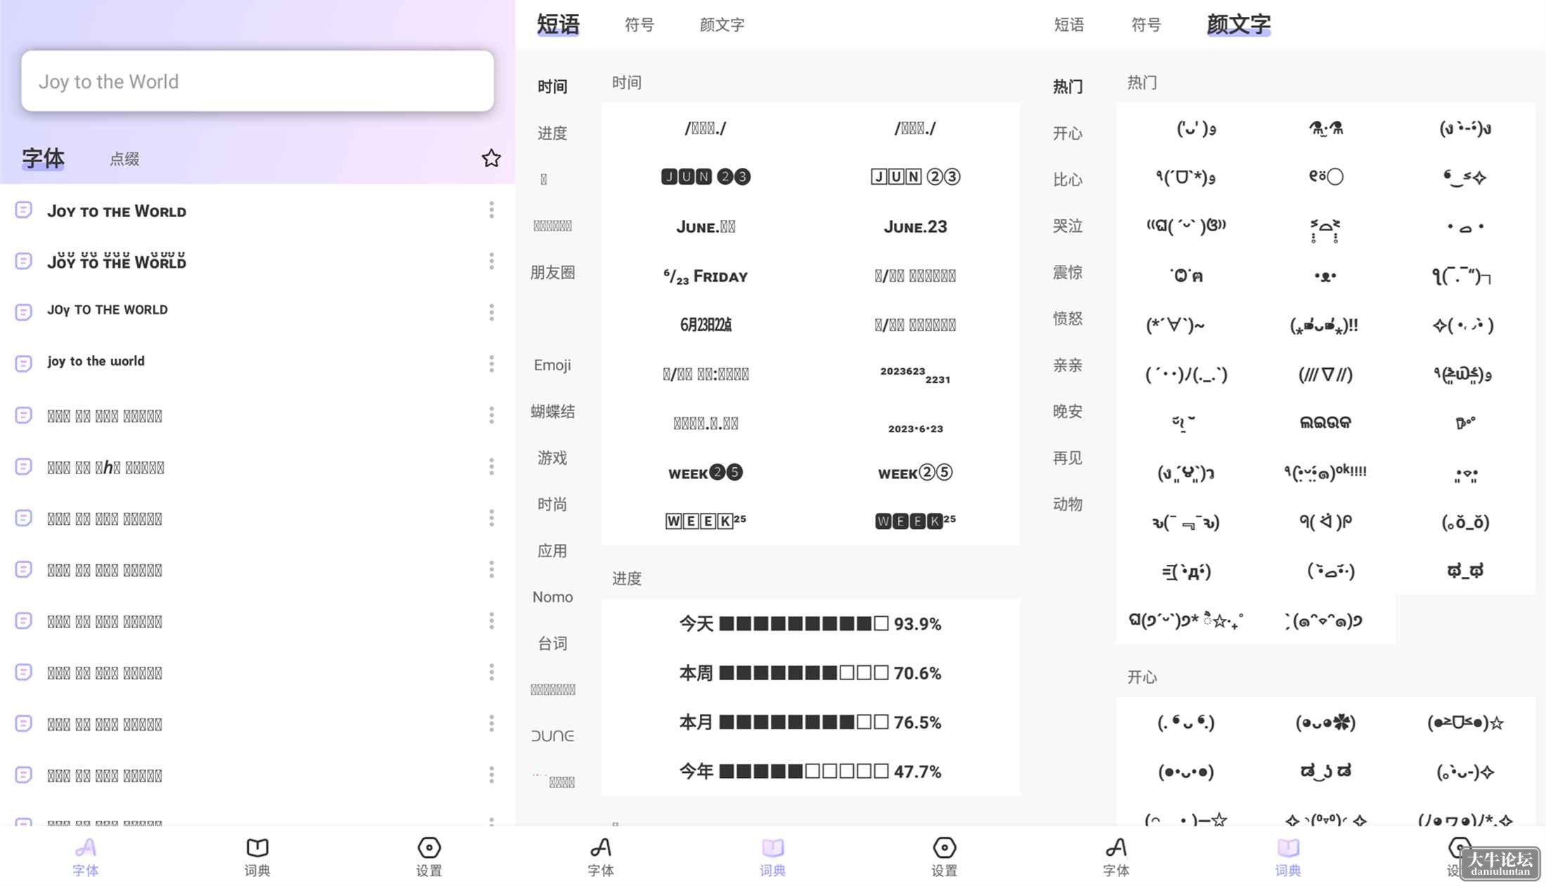
Task: Select the 字体 tab under the input
Action: point(43,158)
